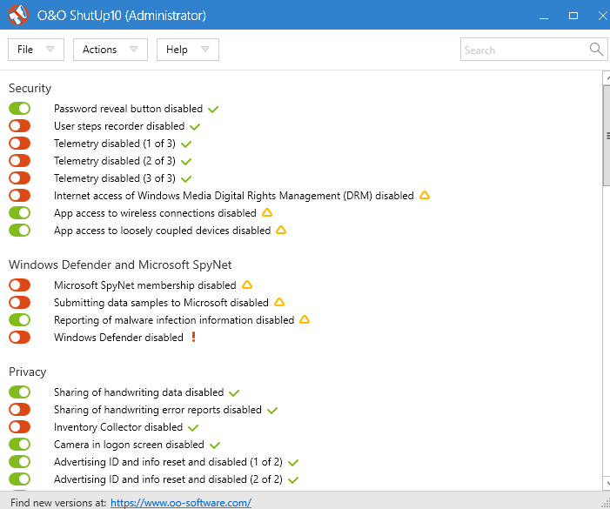Click the O&O ShutUp10 logo icon in the title bar
Screen dimensions: 610x509
pyautogui.click(x=18, y=15)
